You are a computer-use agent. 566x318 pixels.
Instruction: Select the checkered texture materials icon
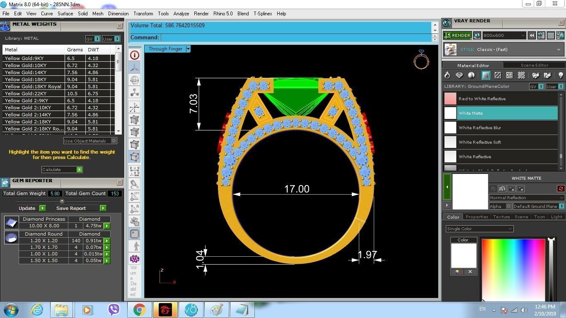pyautogui.click(x=498, y=75)
